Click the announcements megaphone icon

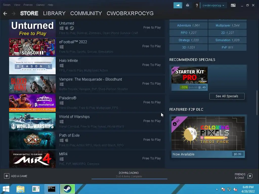point(178,5)
